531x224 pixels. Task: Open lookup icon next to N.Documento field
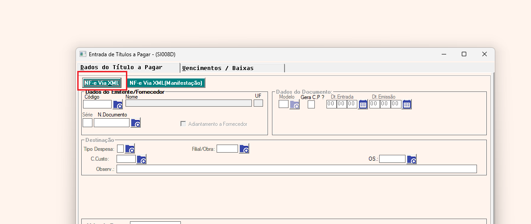click(135, 123)
